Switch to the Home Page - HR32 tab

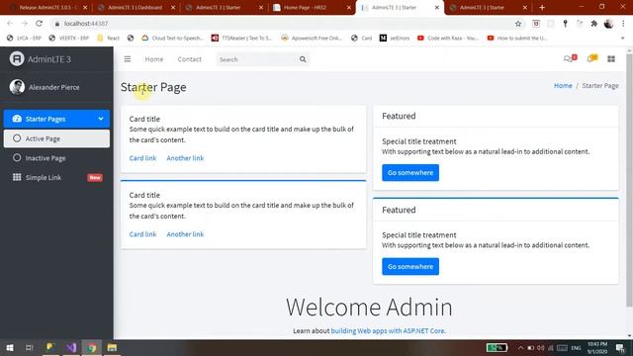tap(312, 7)
